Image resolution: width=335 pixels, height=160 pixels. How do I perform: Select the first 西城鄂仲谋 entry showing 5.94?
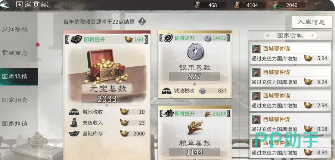coord(290,53)
